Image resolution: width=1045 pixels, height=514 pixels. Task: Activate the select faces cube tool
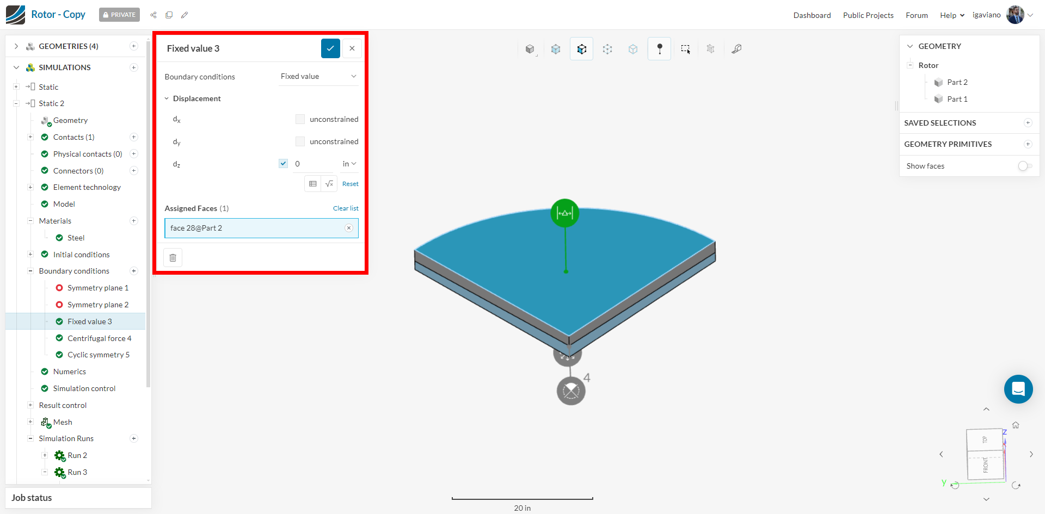[x=582, y=49]
